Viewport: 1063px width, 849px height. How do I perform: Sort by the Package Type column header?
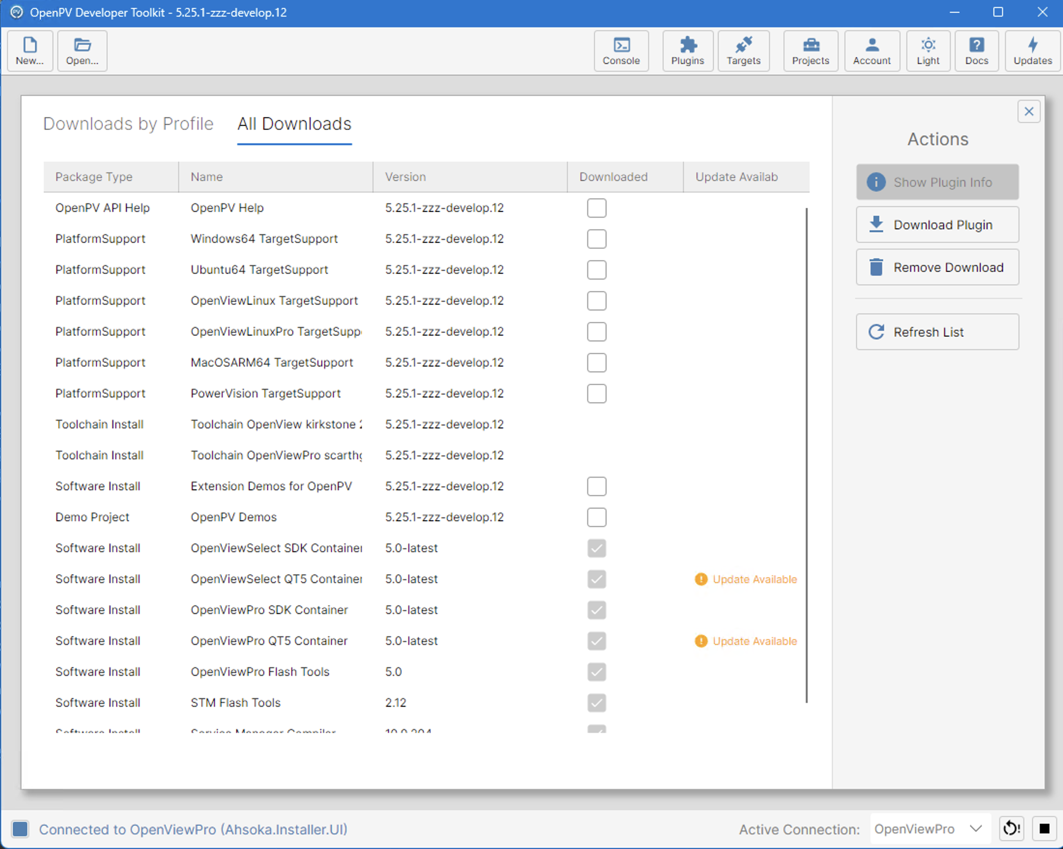pos(111,176)
